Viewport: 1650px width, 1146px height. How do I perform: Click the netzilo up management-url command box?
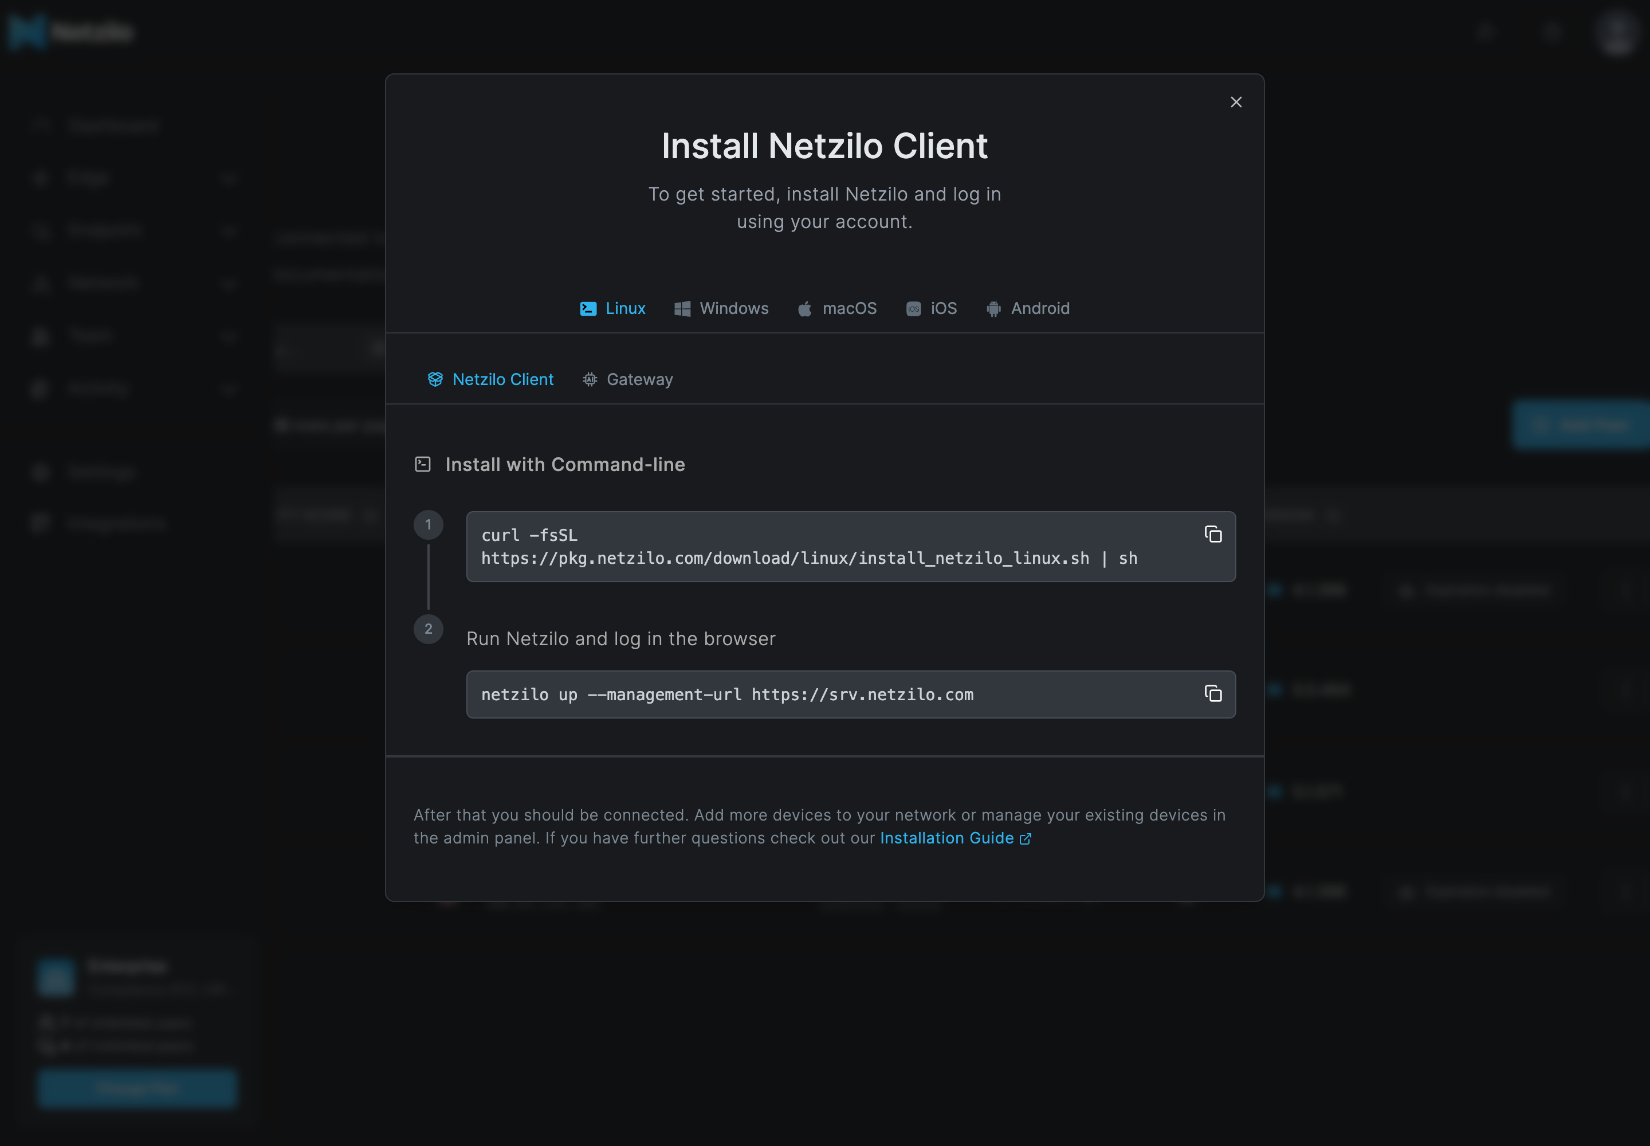[x=851, y=694]
